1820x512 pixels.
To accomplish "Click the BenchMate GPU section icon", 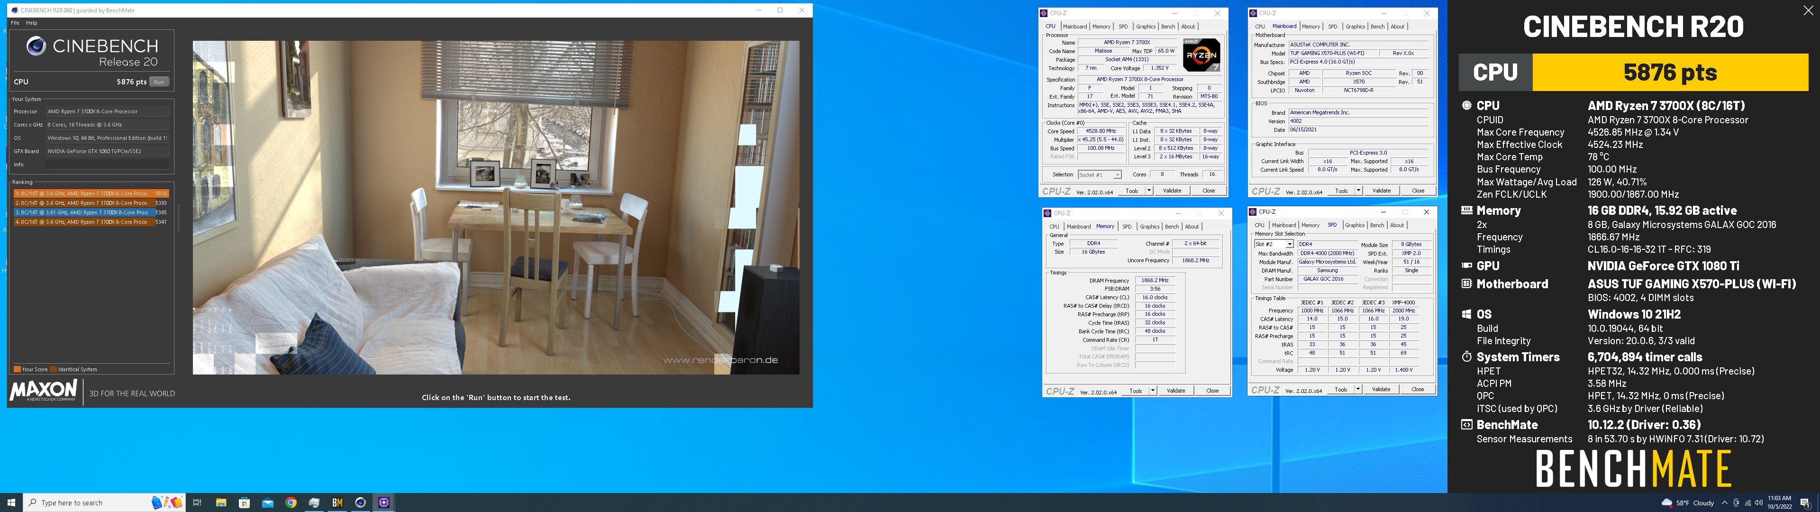I will pos(1467,266).
